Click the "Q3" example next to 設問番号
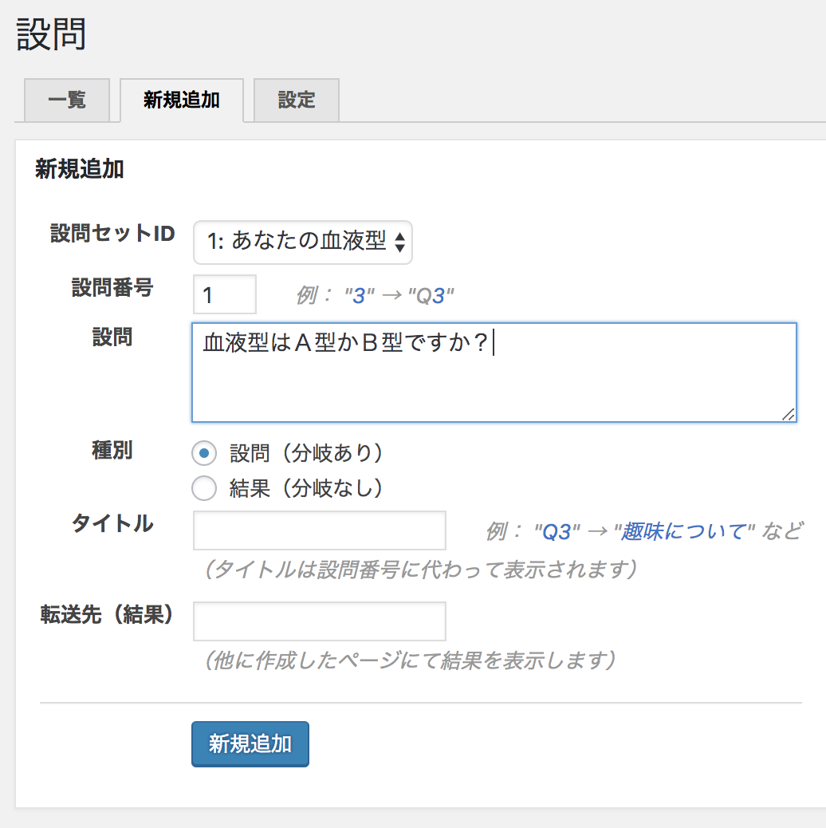 [x=431, y=296]
